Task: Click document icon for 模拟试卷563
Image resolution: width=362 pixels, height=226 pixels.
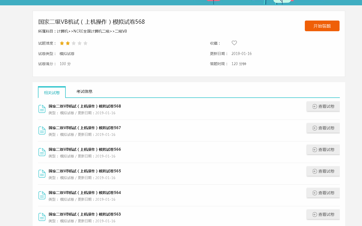Action: 42,217
